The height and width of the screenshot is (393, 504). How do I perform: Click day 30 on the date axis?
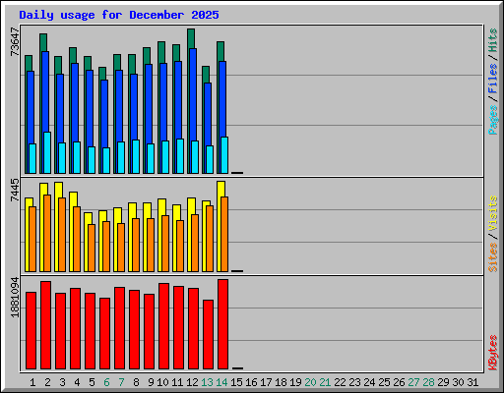[458, 382]
